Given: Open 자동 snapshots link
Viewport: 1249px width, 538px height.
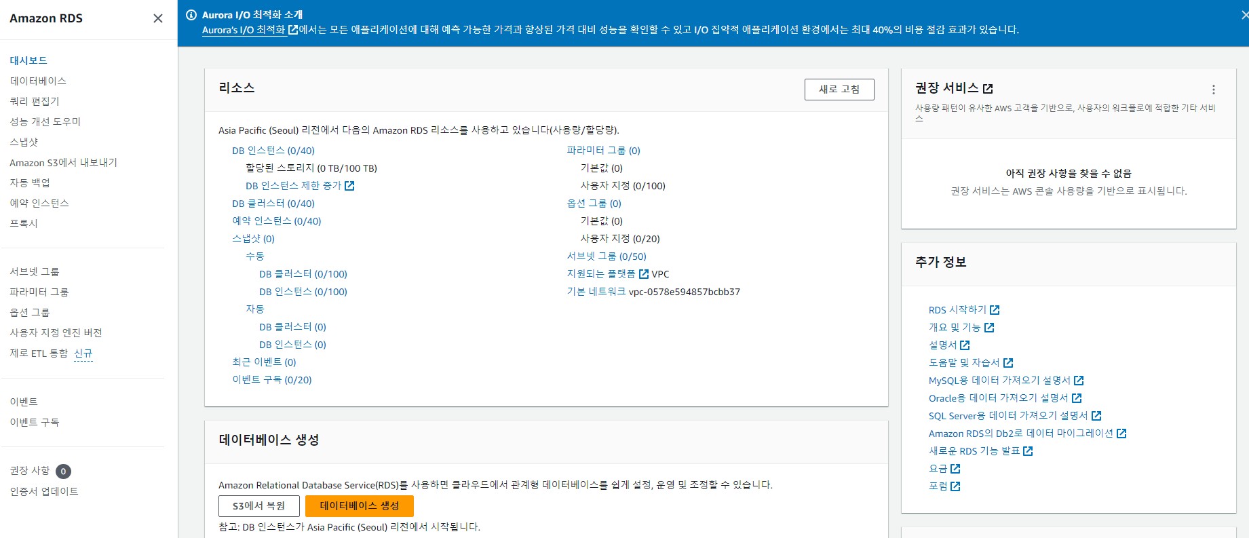Looking at the screenshot, I should click(255, 309).
